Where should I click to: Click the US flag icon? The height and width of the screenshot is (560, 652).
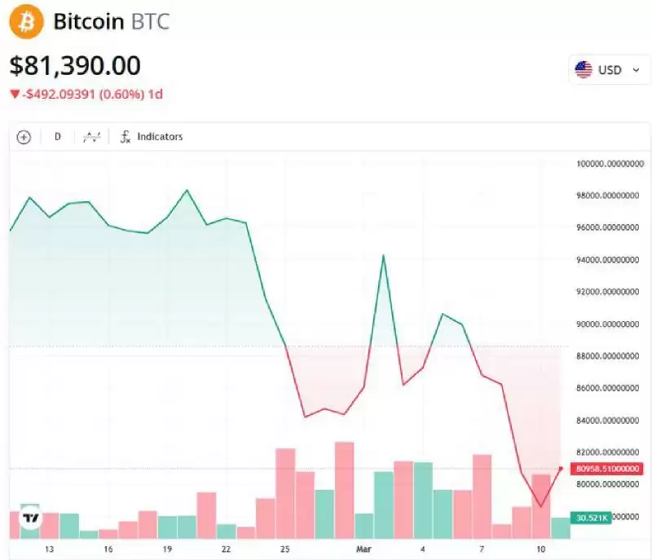584,69
